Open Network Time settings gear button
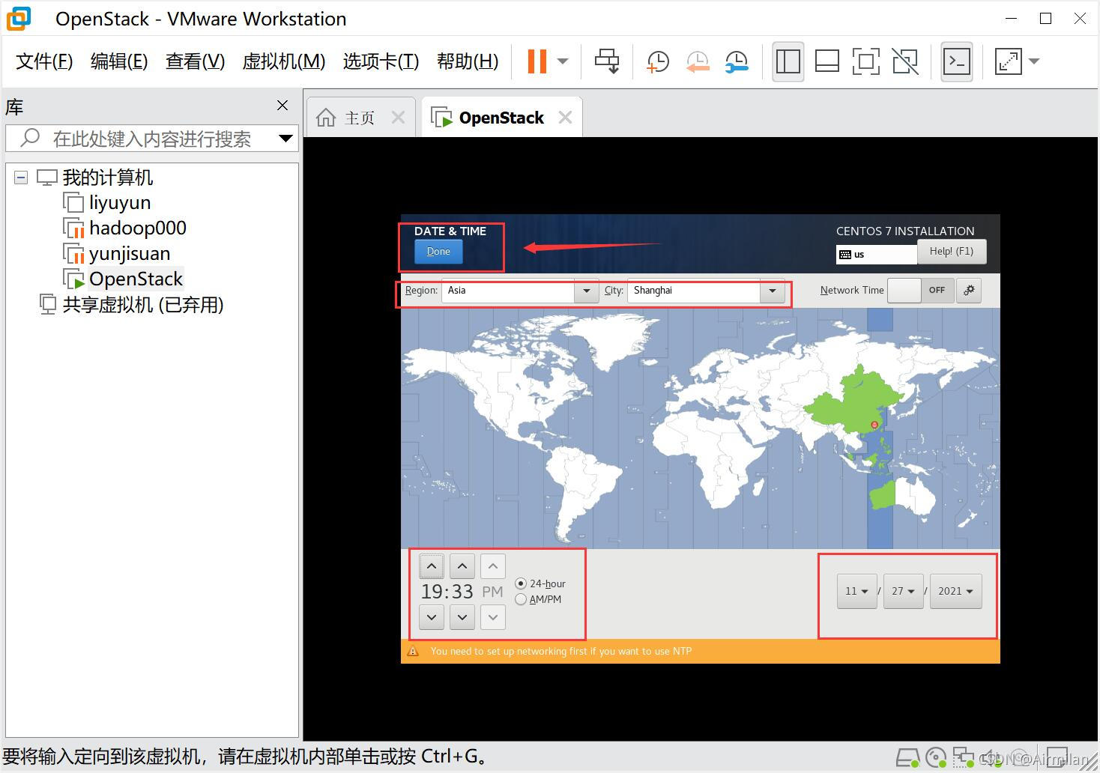The height and width of the screenshot is (773, 1100). point(969,291)
